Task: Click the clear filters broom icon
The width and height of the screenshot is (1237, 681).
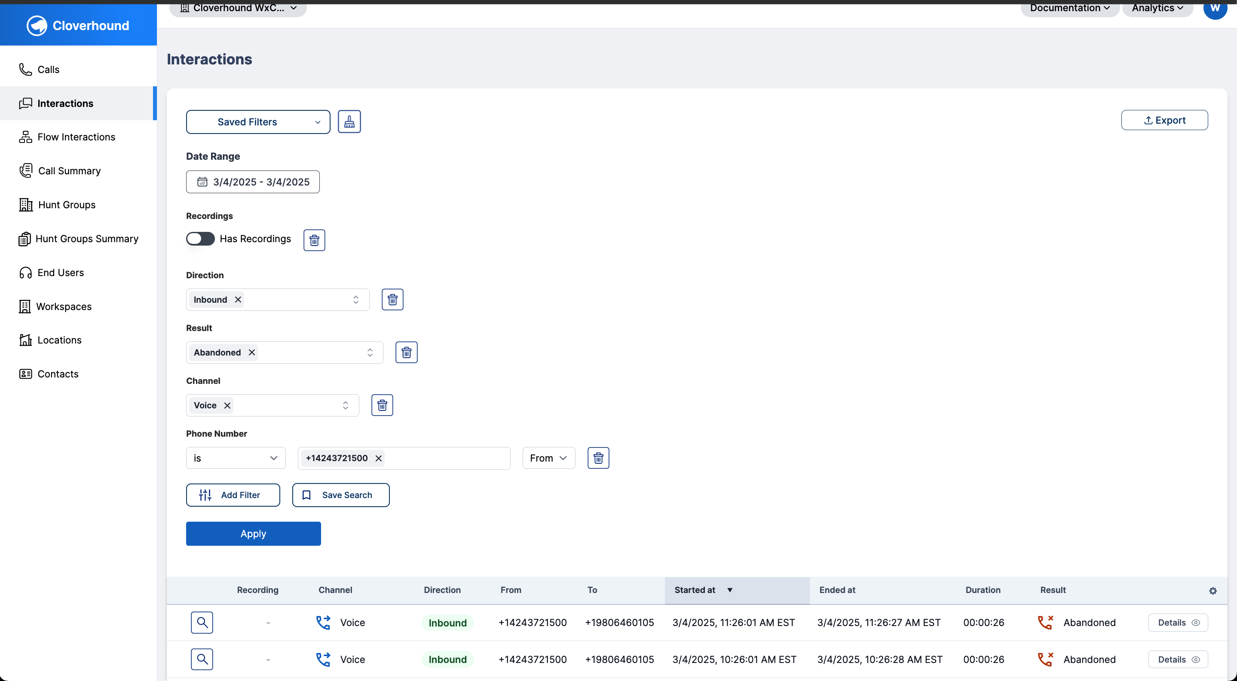Action: (349, 122)
